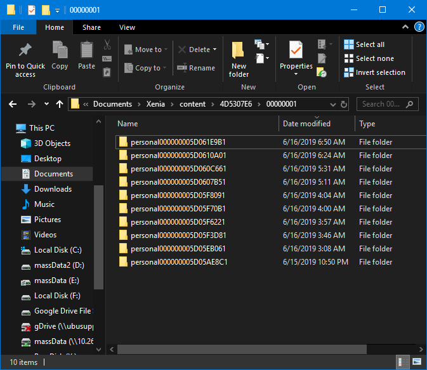The image size is (427, 370).
Task: Navigate to Xenia in breadcrumb
Action: pyautogui.click(x=155, y=104)
